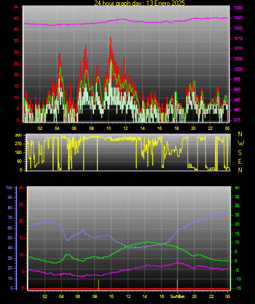Select the W wind direction label
Viewport: 255px width, 304px height.
point(241,144)
